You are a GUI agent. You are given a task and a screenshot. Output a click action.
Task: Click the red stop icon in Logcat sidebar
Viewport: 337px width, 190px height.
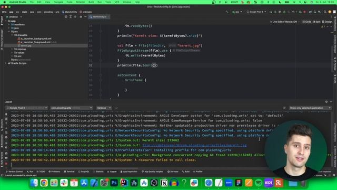[6, 164]
